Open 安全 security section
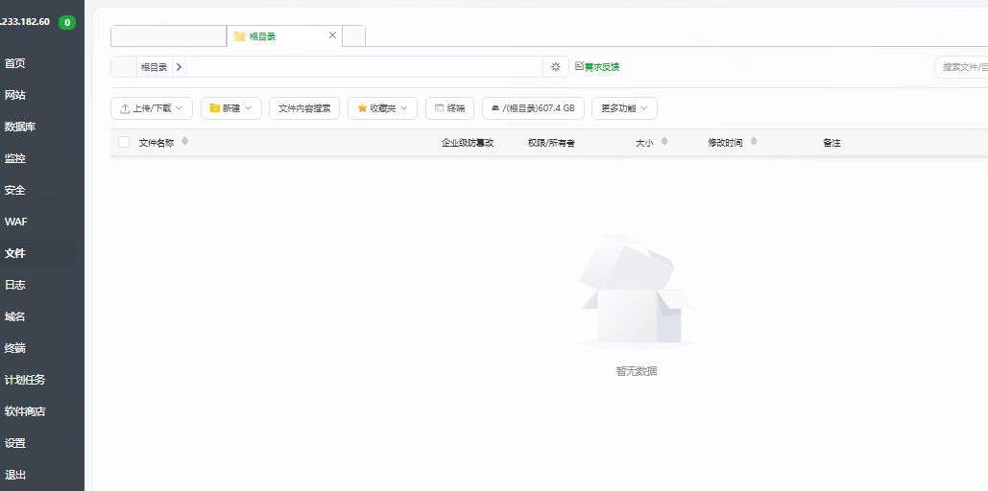988x491 pixels. tap(15, 190)
